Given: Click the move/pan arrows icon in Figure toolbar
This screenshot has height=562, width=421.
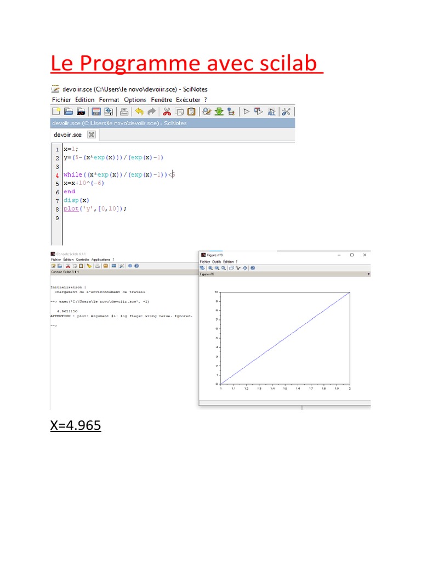Looking at the screenshot, I should pos(245,268).
